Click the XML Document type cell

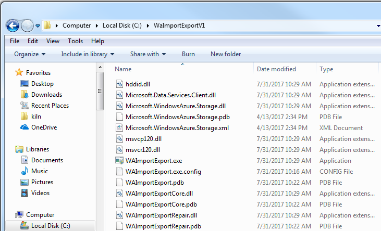[x=341, y=128]
